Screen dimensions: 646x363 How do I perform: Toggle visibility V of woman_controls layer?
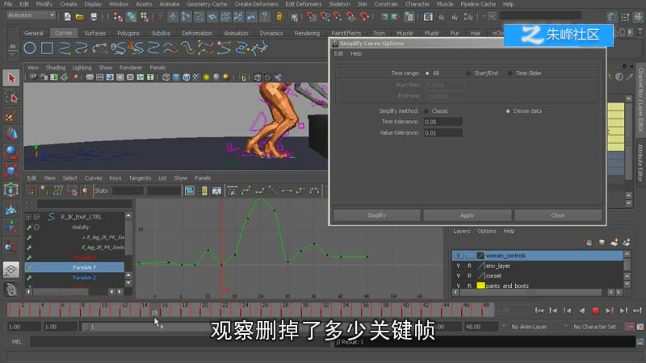[458, 256]
